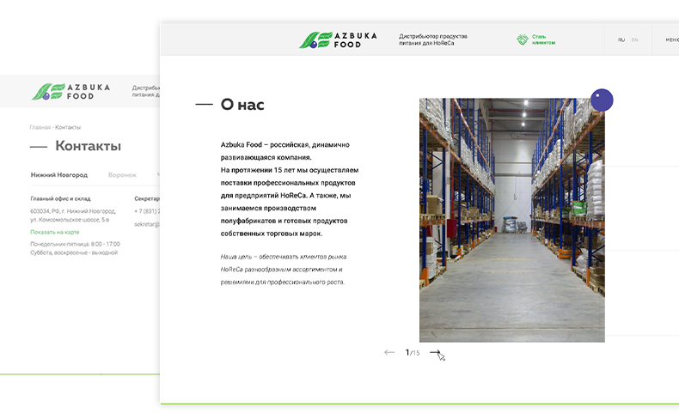The width and height of the screenshot is (679, 419).
Task: Click the Суббота, воскресенье - выходной line
Action: click(x=74, y=252)
